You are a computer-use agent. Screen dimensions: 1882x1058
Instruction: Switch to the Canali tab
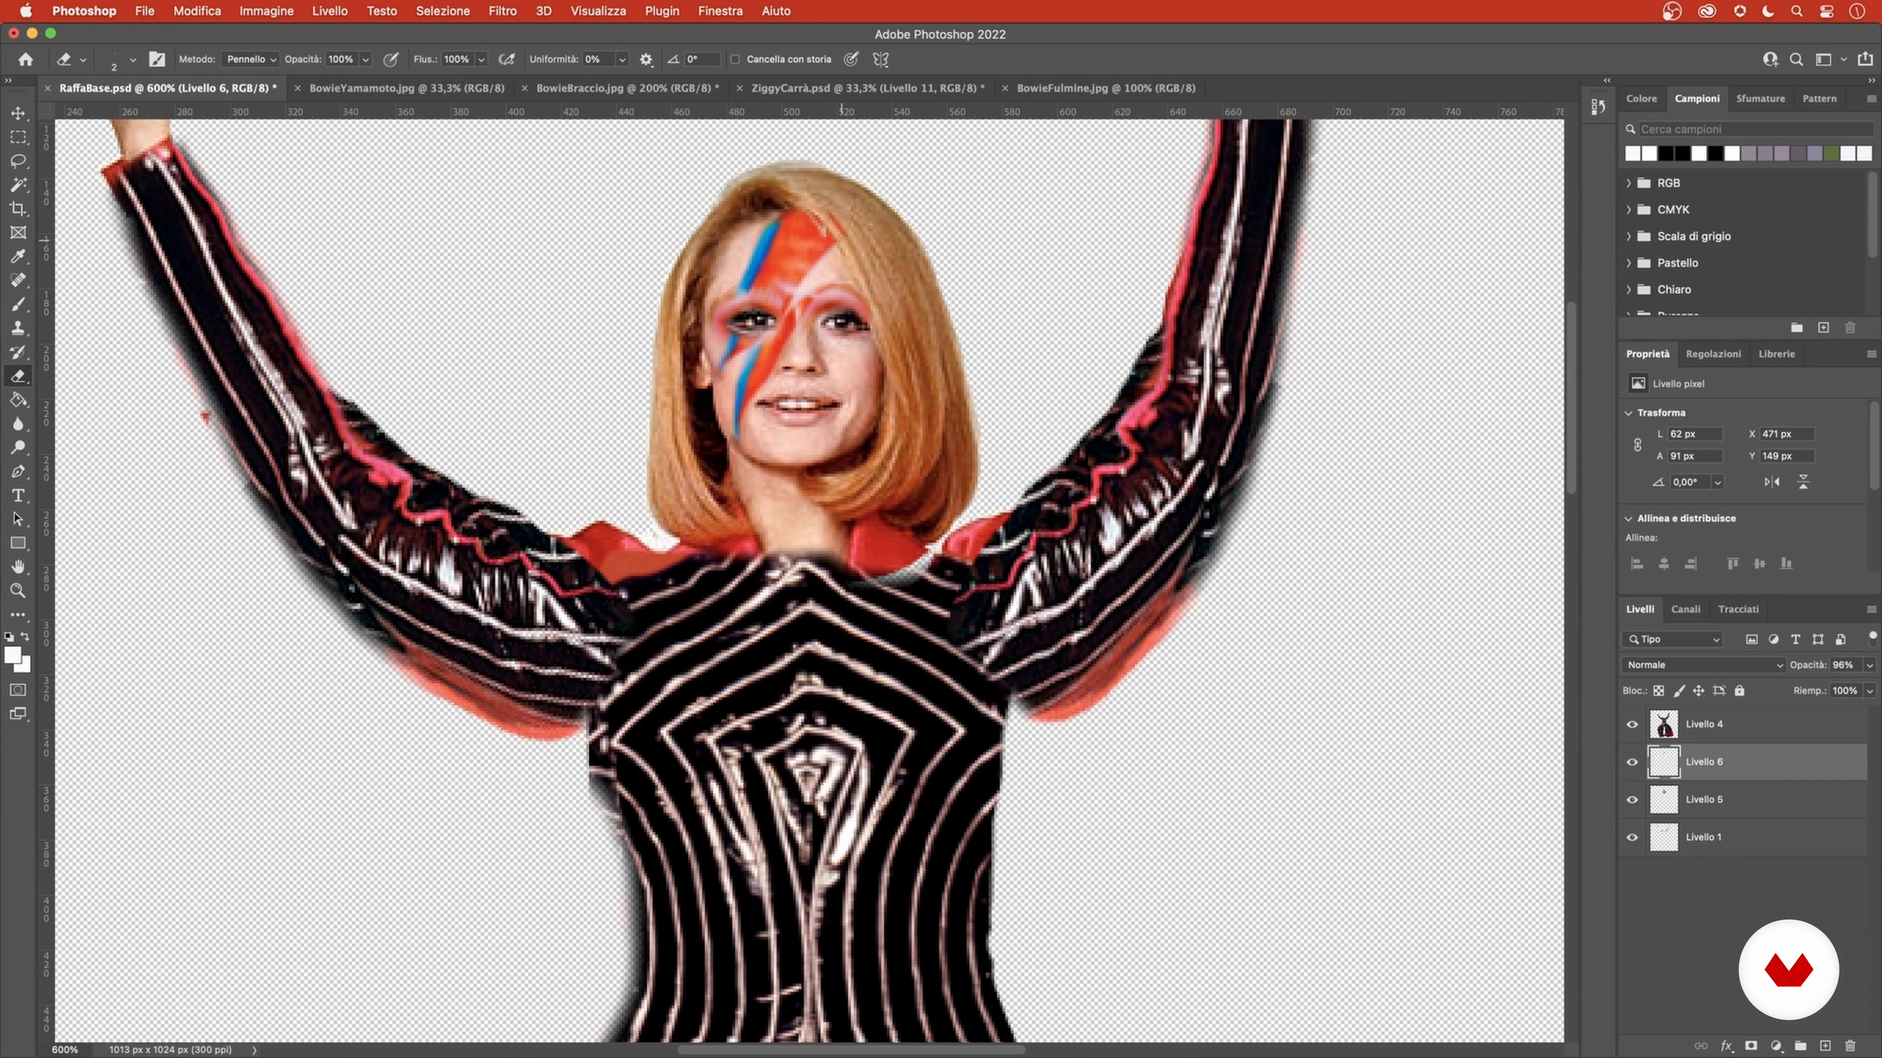pyautogui.click(x=1685, y=609)
